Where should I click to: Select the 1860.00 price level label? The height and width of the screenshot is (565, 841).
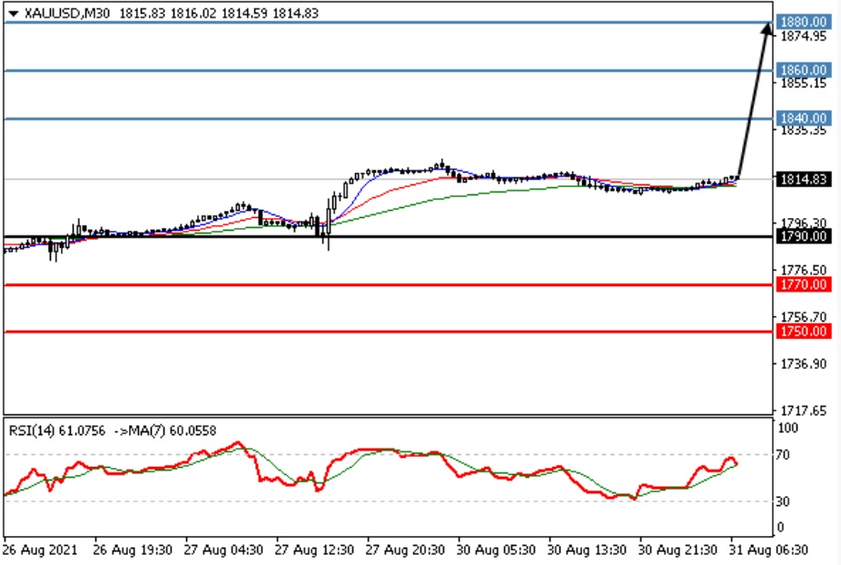tap(804, 70)
